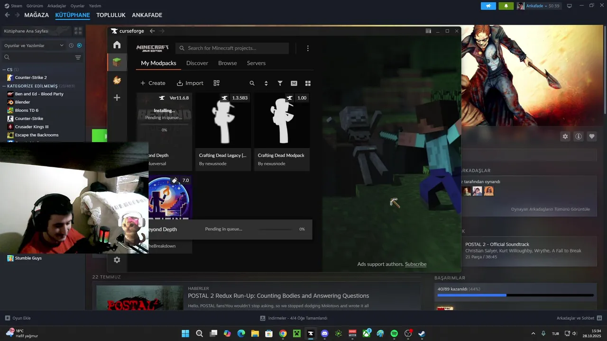Toggle the ready-to-play filter icon in Steam library
The height and width of the screenshot is (341, 607).
tap(79, 45)
